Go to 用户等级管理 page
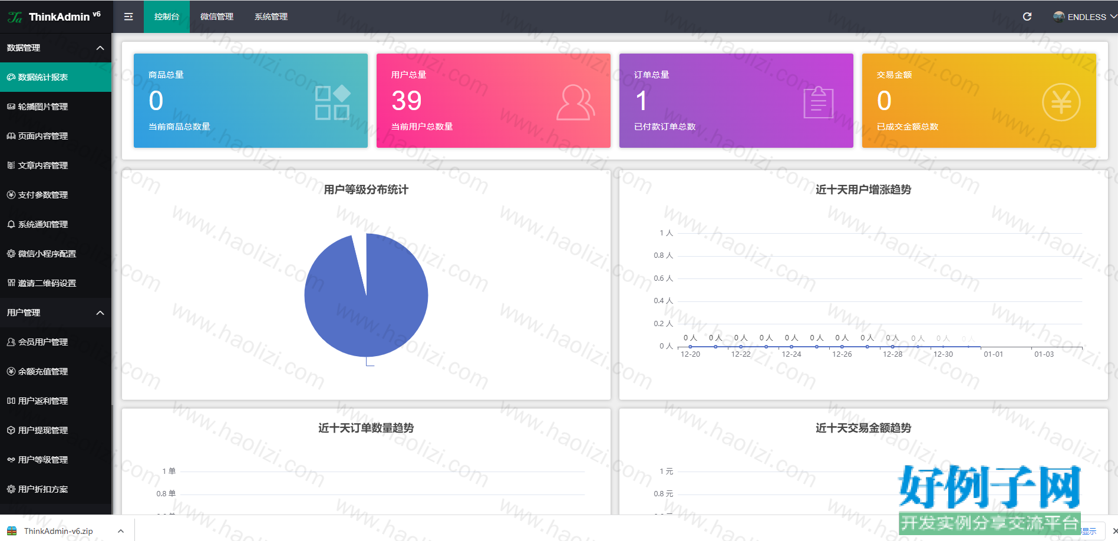 [55, 460]
